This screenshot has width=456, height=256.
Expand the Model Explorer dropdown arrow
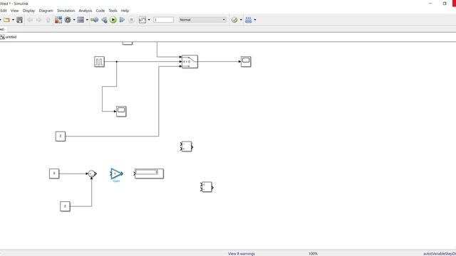coord(87,20)
